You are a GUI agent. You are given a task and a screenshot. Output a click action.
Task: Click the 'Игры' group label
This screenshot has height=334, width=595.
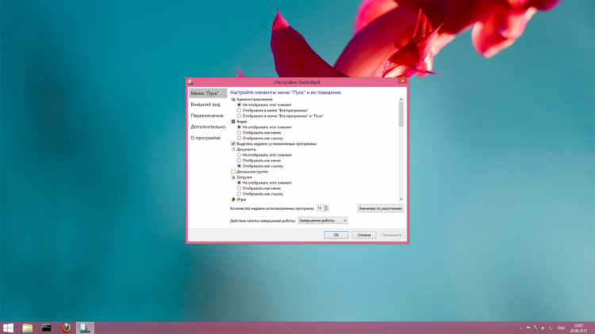(x=241, y=199)
